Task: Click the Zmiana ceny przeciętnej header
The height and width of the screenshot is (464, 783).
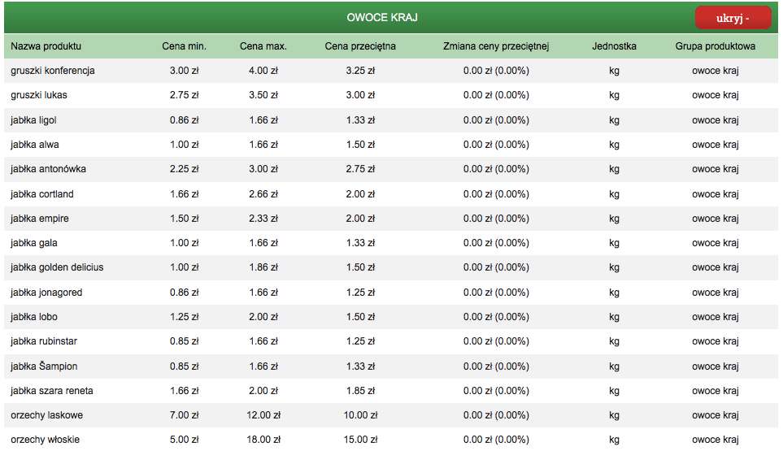Action: coord(496,46)
